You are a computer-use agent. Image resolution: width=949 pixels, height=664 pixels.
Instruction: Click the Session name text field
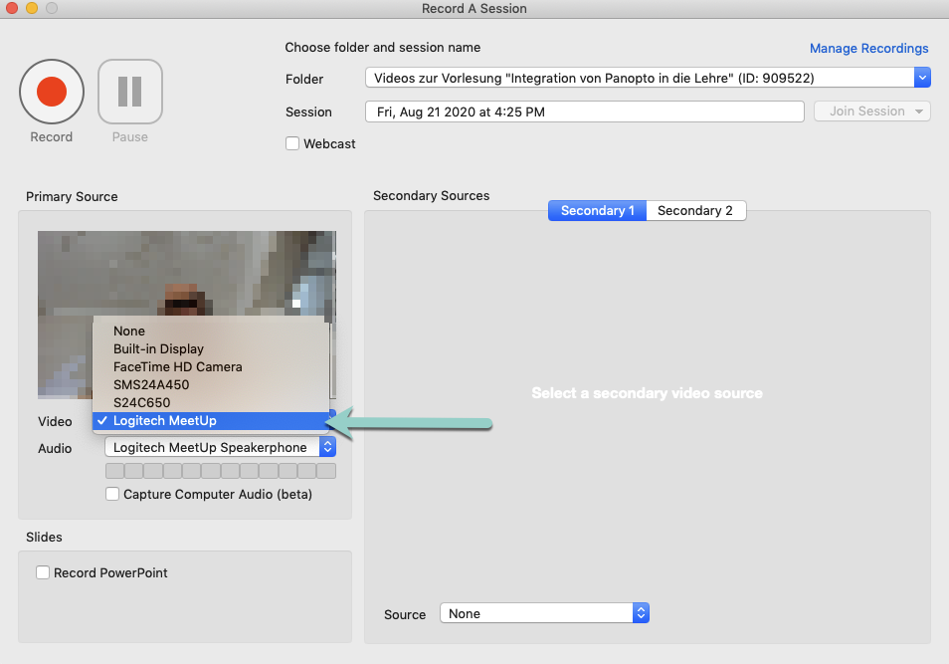(584, 111)
